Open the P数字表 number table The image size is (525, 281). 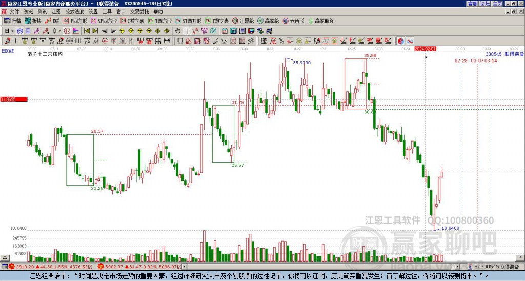point(133,21)
